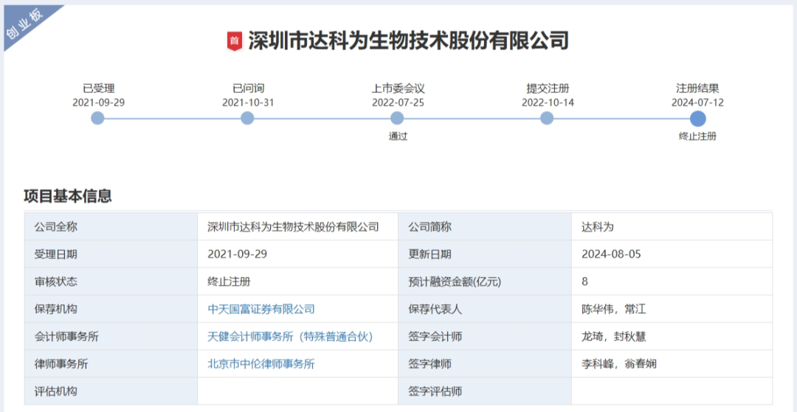Screen dimensions: 797x412
Task: Click the 深圳市达科为生物技术股份有限公司 page title
Action: [408, 41]
